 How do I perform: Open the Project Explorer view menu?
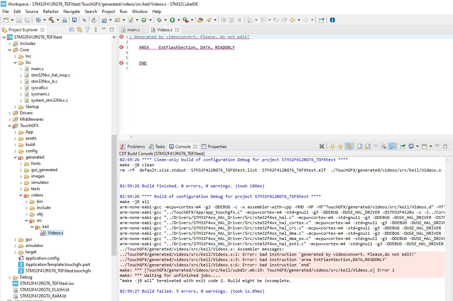(95, 30)
